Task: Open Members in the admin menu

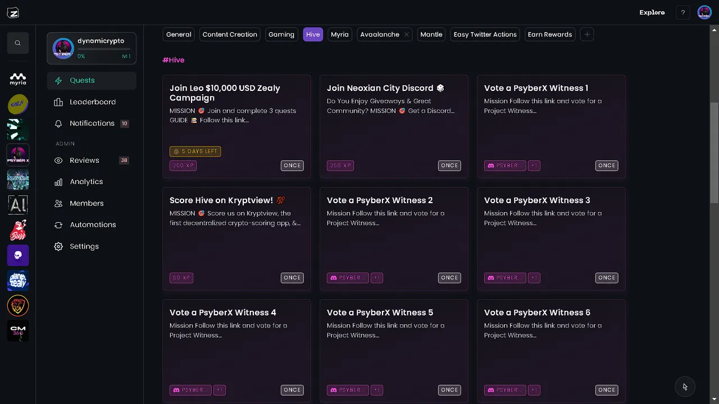Action: pyautogui.click(x=92, y=204)
